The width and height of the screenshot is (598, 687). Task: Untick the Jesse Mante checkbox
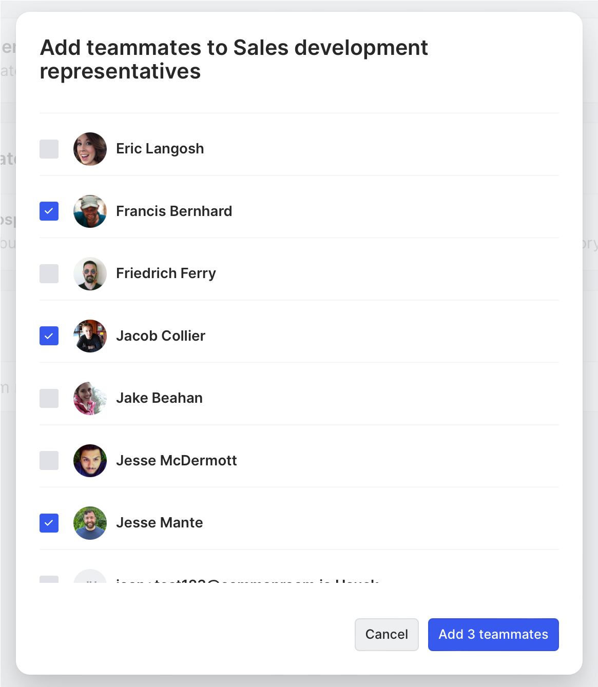pos(49,523)
